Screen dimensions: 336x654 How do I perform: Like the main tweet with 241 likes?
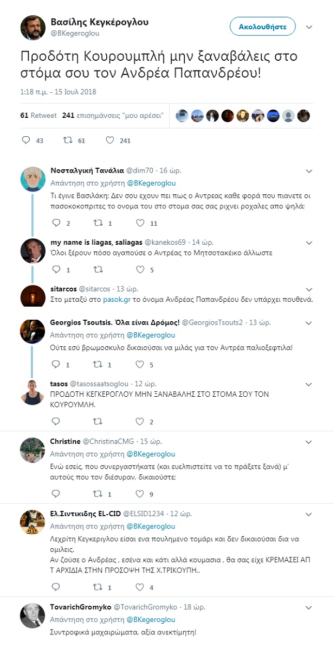109,140
